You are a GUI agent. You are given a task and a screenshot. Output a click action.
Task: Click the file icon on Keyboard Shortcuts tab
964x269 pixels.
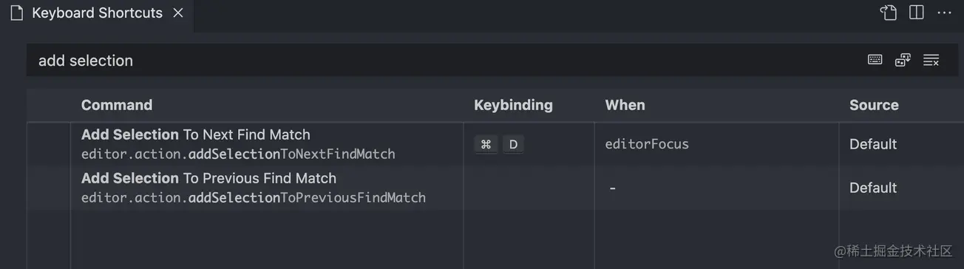[16, 13]
